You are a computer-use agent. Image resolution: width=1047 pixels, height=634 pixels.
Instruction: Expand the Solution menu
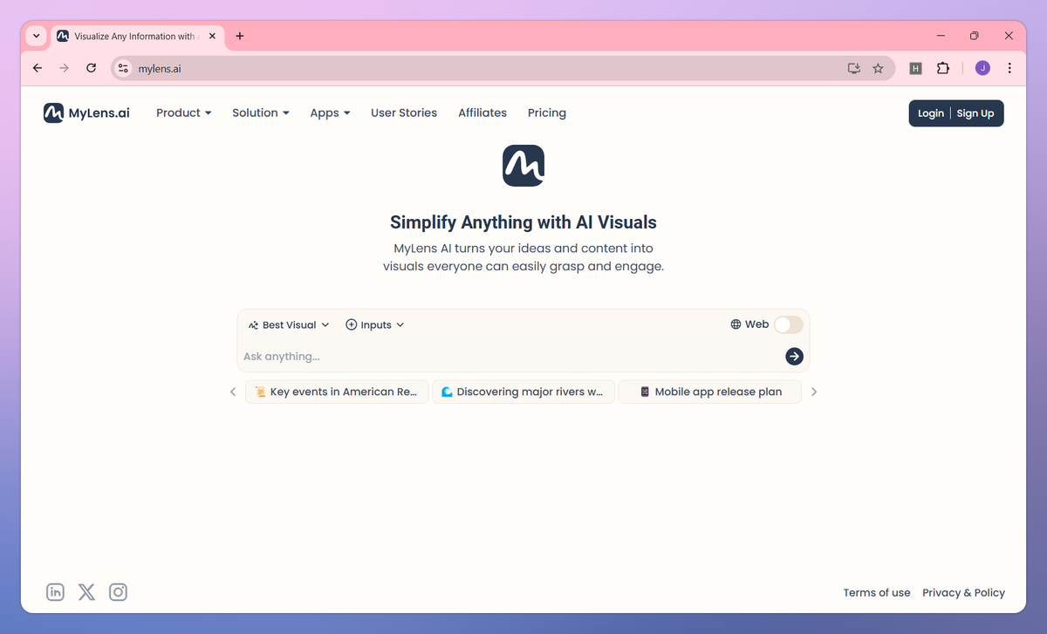[261, 112]
